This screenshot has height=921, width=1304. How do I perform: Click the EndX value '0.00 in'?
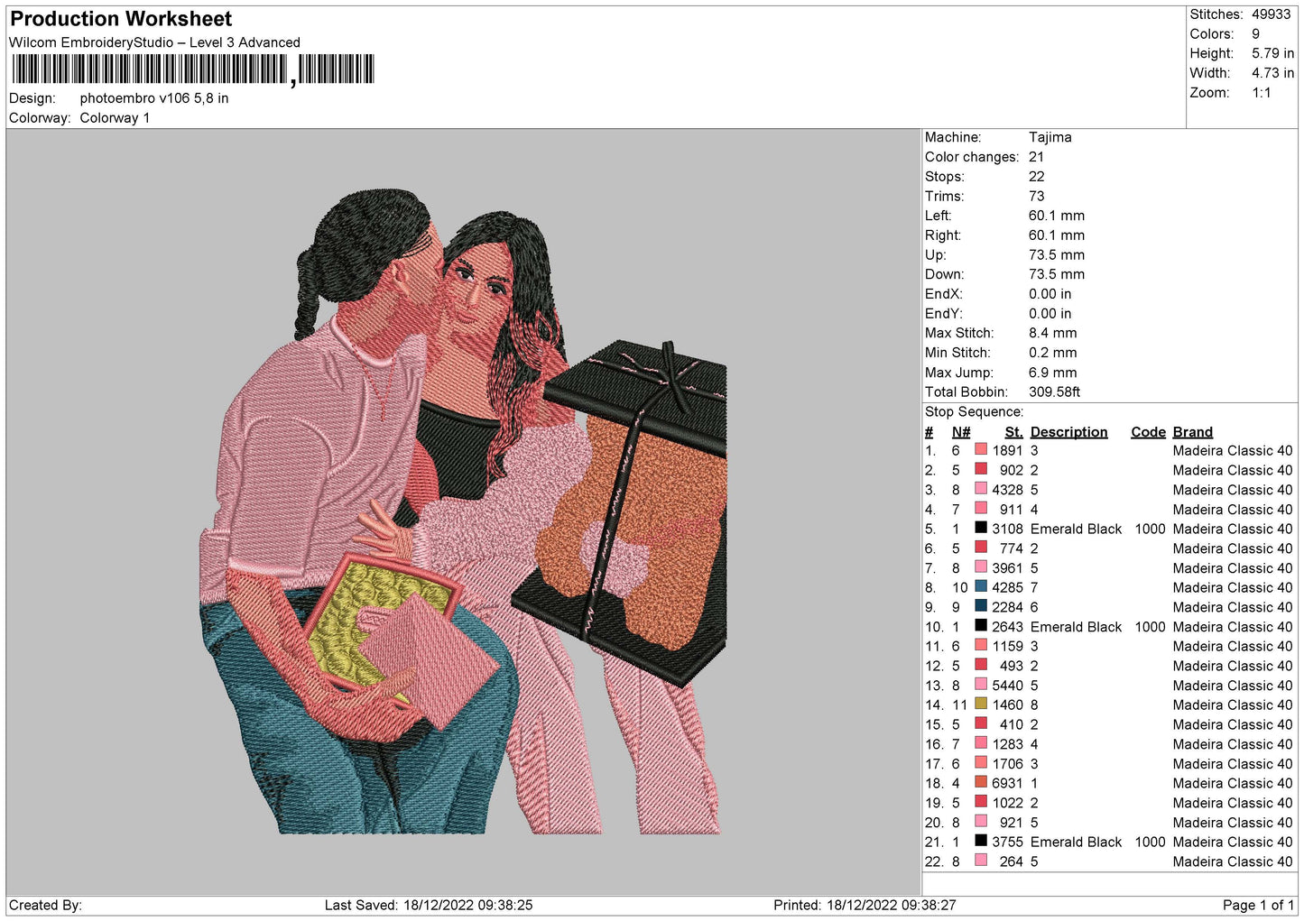(x=1050, y=294)
